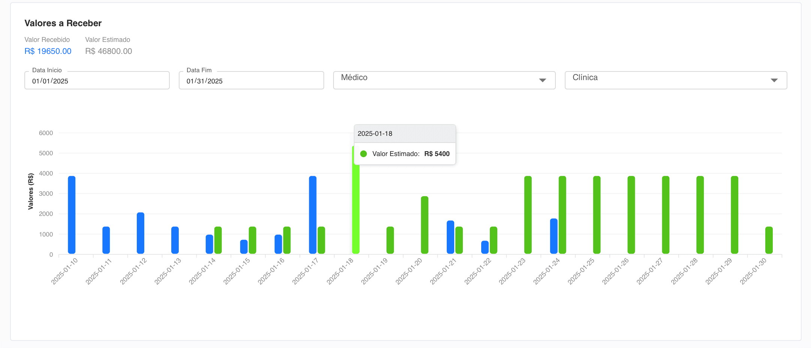Click the tooltip value 'R$ 5400'
Screen dimensions: 811x348
click(x=437, y=154)
